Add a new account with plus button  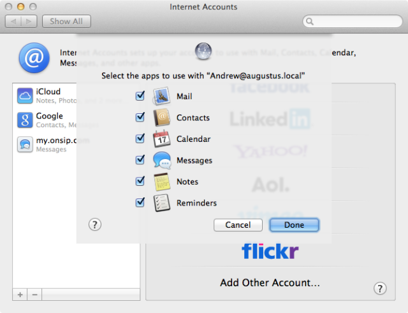tap(20, 295)
